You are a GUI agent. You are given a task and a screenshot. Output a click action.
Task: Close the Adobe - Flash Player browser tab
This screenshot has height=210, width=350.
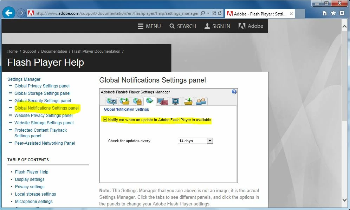pyautogui.click(x=291, y=14)
